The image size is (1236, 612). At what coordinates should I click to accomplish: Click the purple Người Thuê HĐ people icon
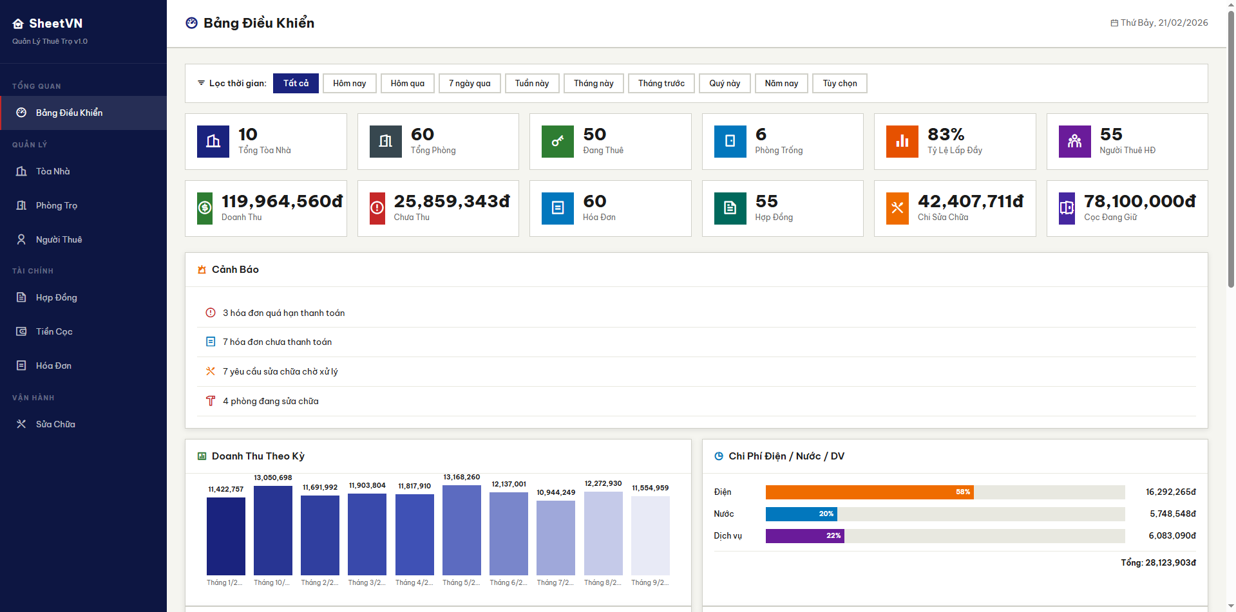point(1074,142)
